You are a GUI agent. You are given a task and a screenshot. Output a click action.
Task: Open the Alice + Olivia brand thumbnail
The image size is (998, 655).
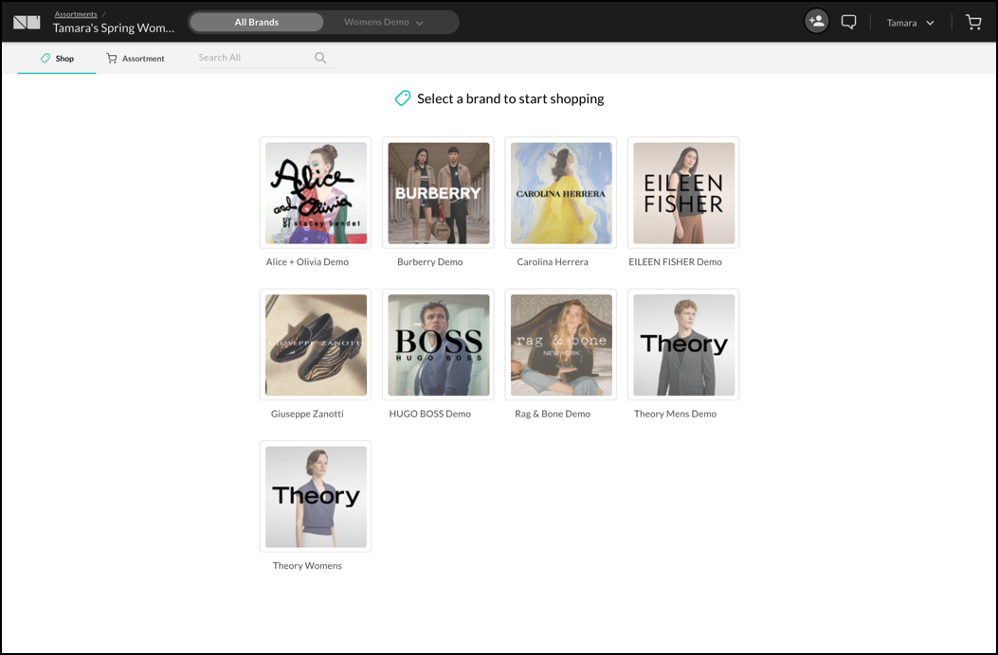point(316,193)
